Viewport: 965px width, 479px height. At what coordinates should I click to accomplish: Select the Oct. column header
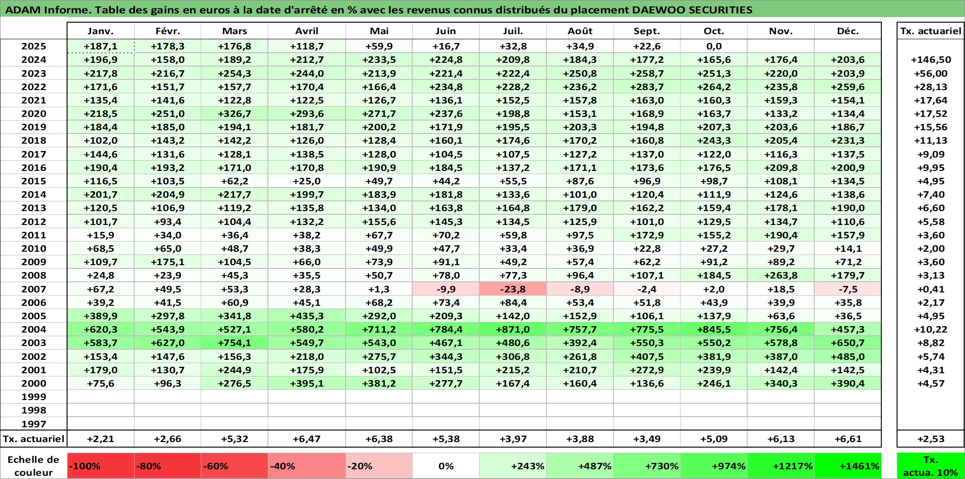coord(714,31)
